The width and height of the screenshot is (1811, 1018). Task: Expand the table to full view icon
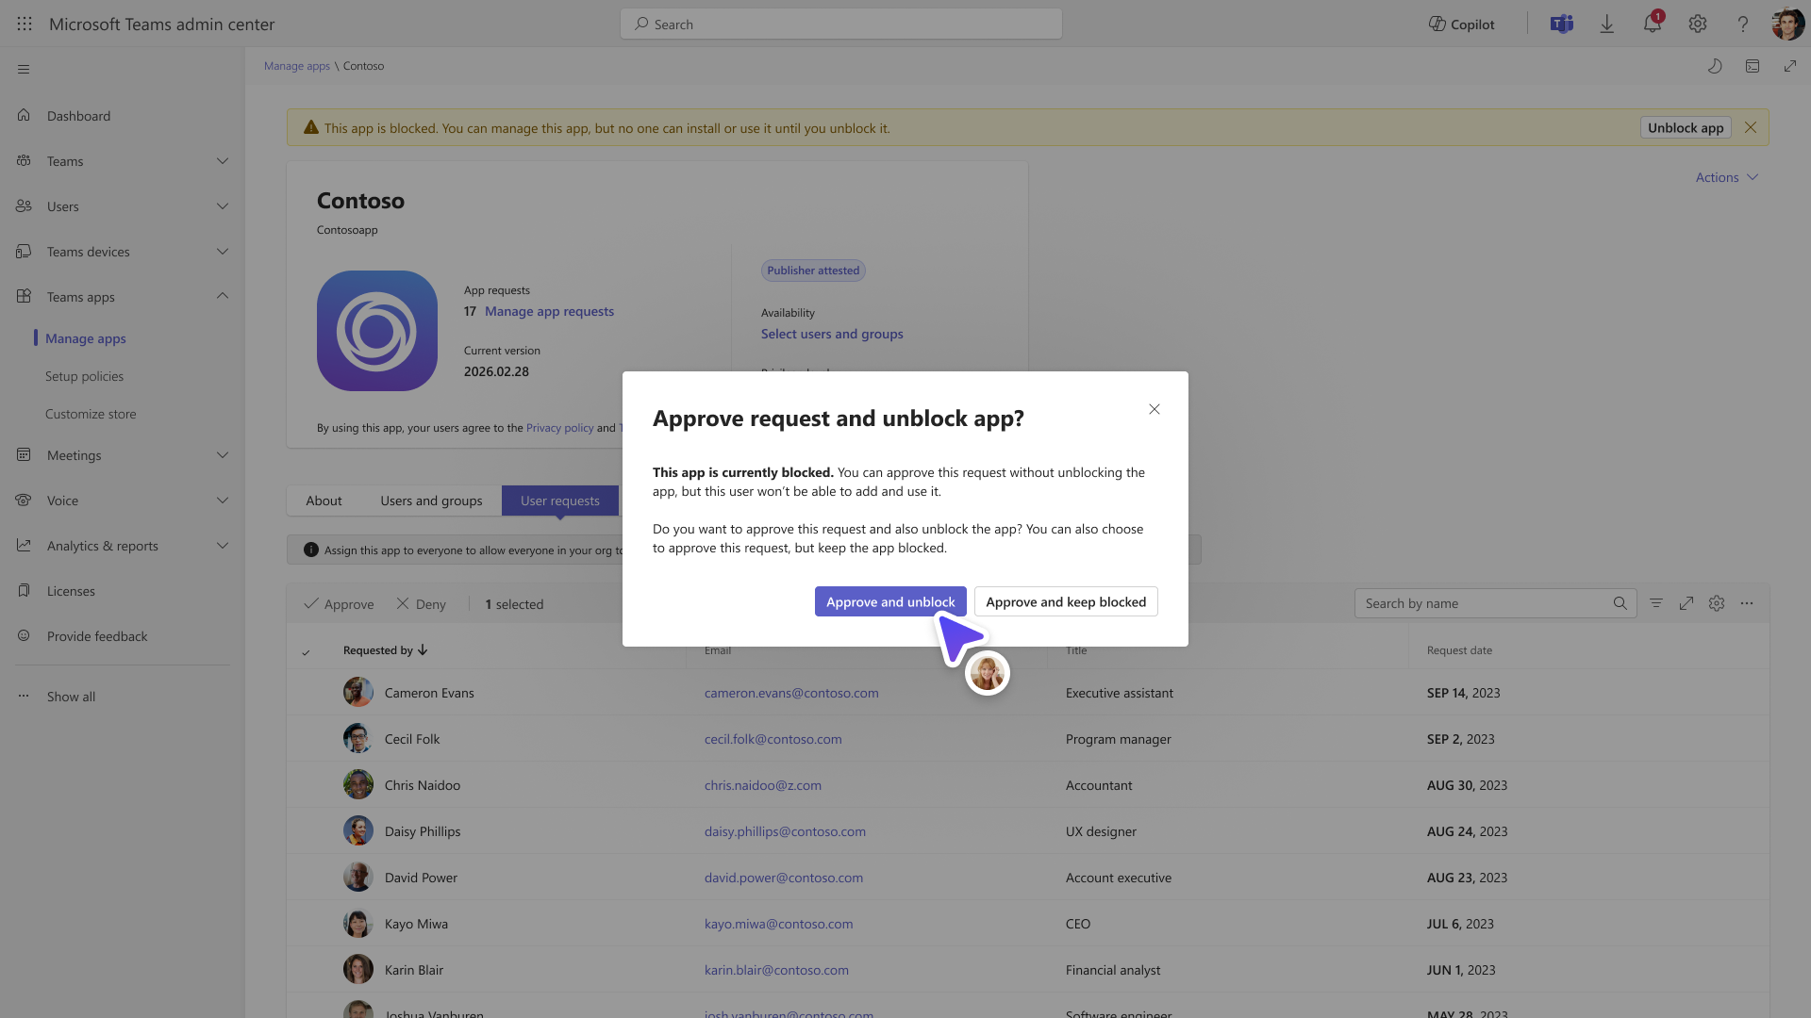click(x=1686, y=603)
